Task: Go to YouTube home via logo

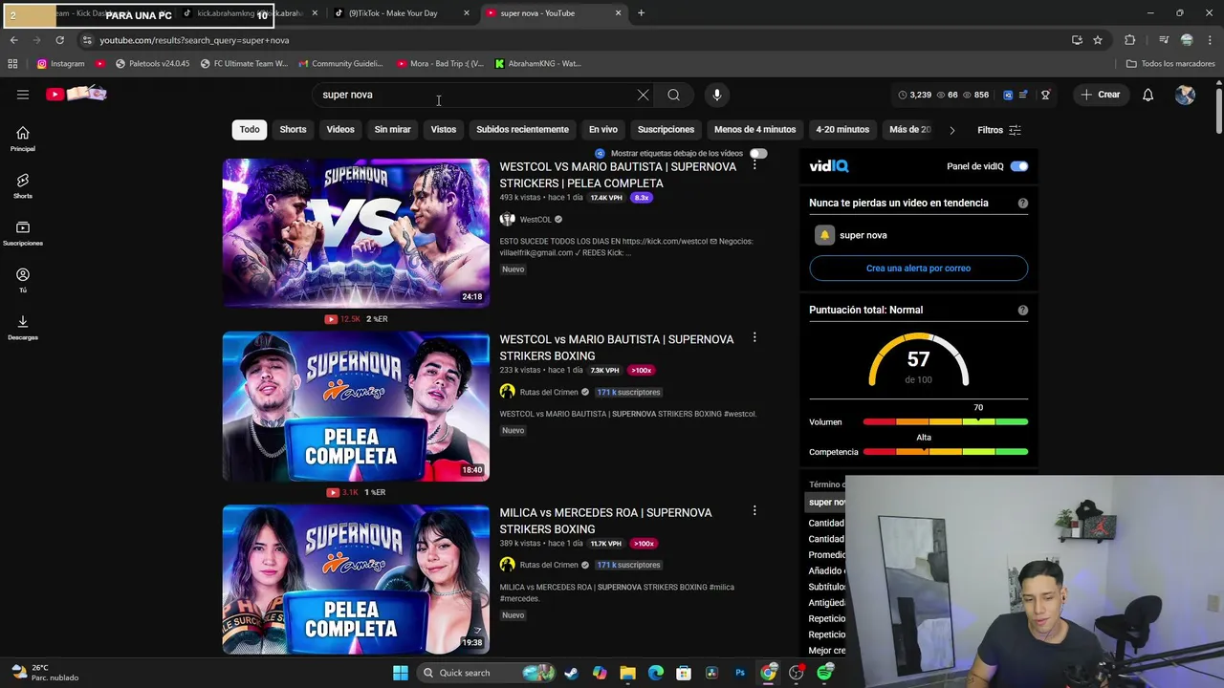Action: point(76,94)
